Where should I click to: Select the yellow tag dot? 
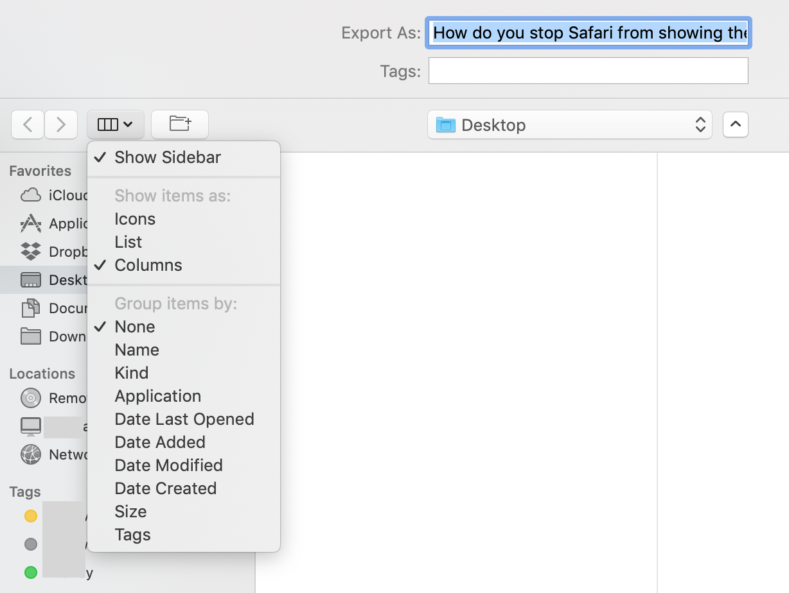[31, 516]
